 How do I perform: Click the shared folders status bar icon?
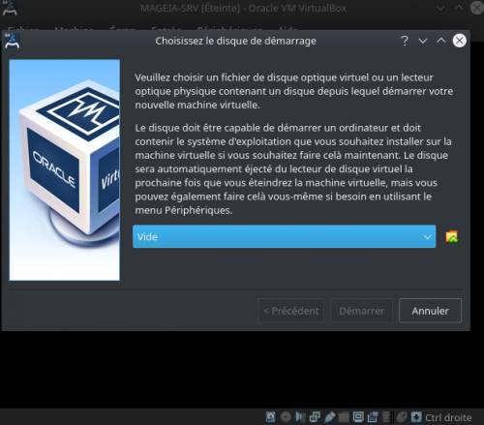click(344, 417)
